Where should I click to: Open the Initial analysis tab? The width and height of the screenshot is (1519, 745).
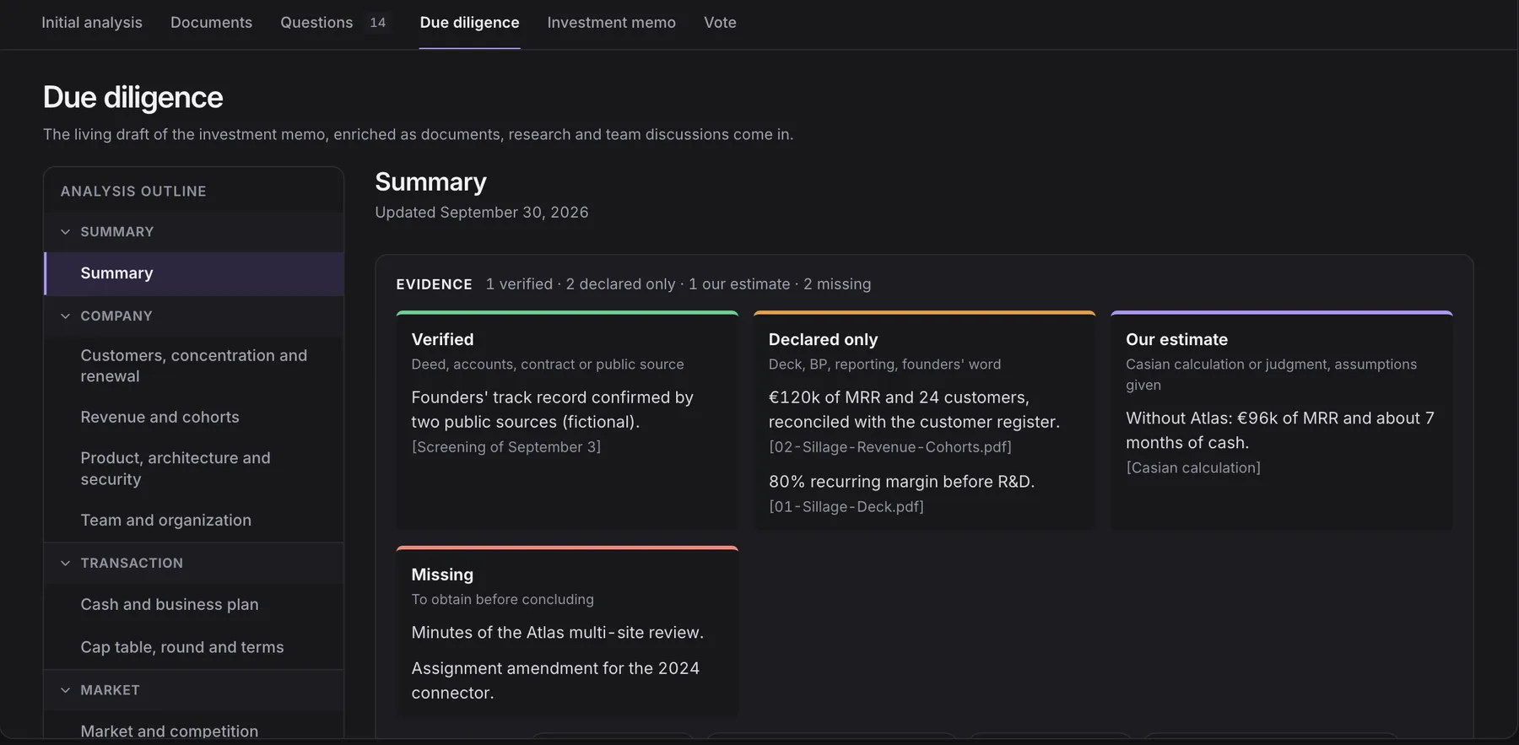(x=92, y=23)
